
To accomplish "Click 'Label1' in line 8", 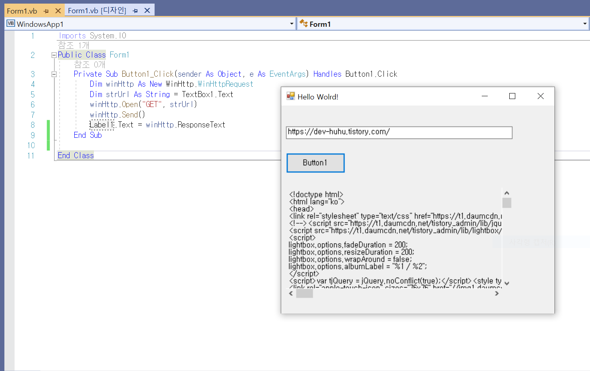I will (101, 125).
